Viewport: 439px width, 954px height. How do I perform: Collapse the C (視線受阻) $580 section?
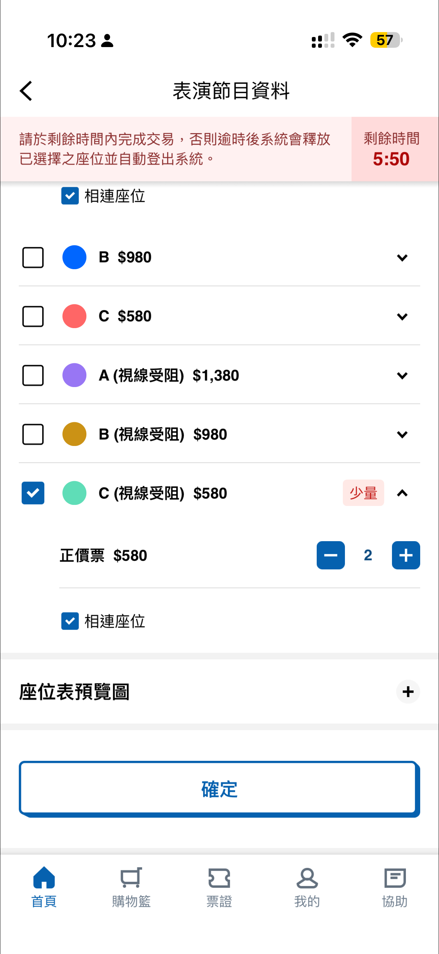(x=402, y=493)
